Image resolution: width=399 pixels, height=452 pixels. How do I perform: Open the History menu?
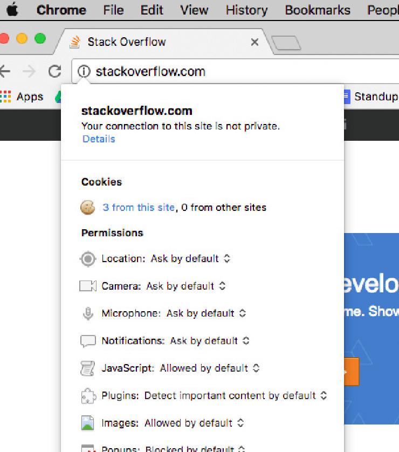246,10
